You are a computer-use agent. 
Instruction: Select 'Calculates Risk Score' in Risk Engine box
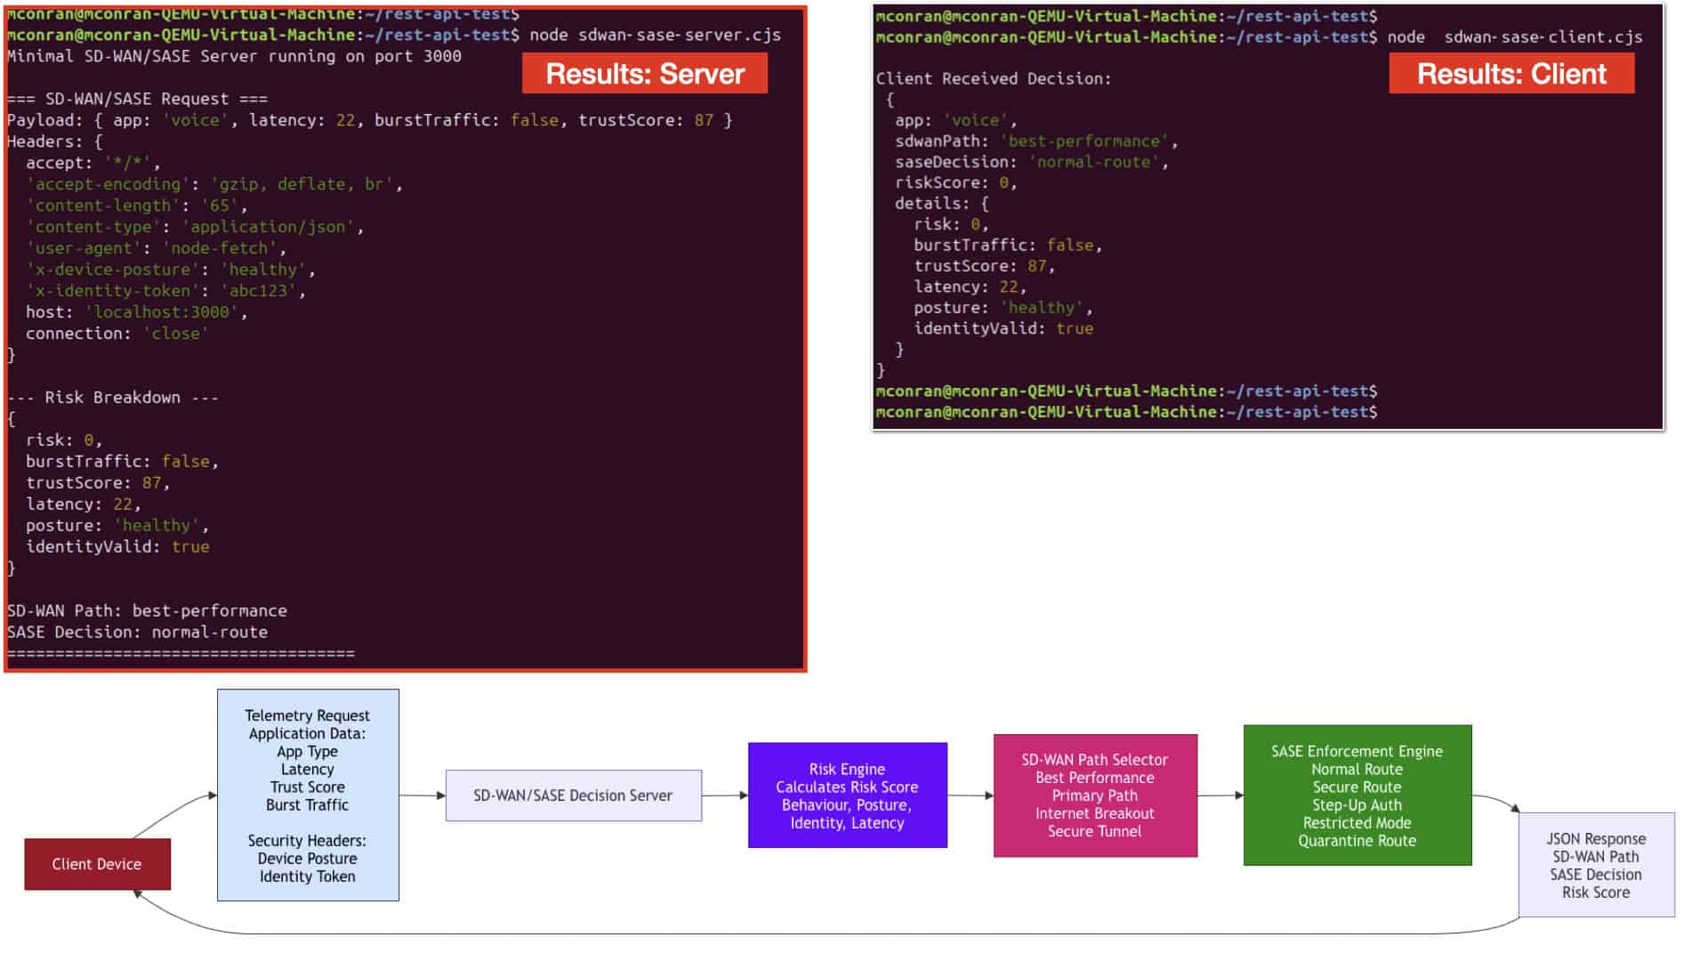847,787
